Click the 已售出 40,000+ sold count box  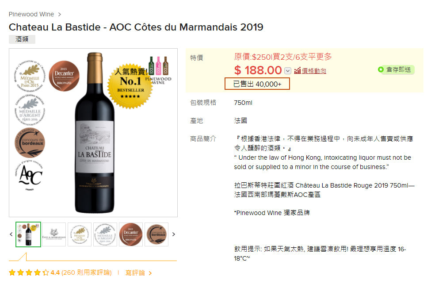[257, 84]
